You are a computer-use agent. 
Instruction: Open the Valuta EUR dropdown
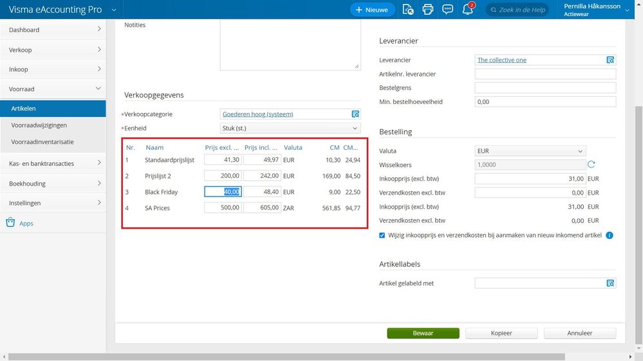tap(530, 151)
